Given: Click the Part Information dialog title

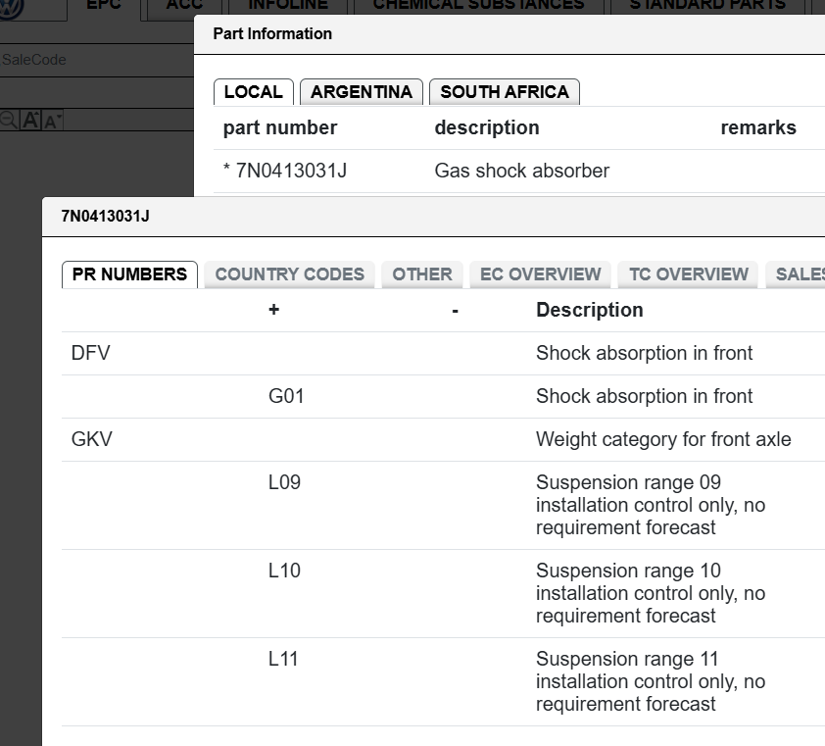Looking at the screenshot, I should tap(272, 33).
